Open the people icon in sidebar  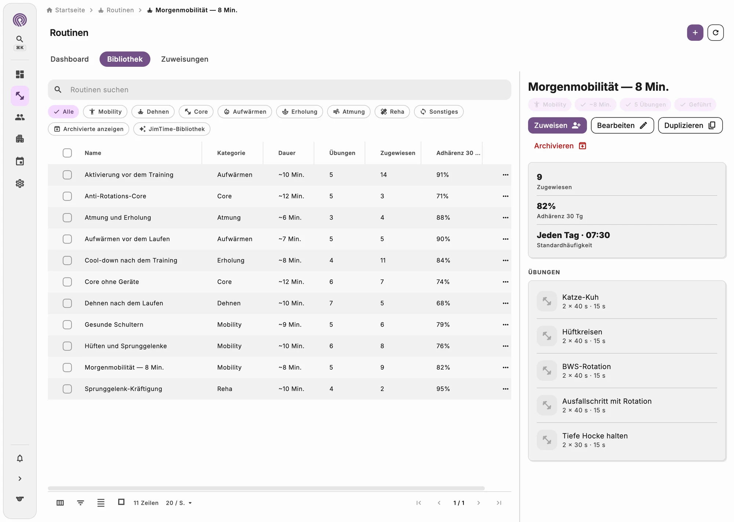[x=20, y=117]
